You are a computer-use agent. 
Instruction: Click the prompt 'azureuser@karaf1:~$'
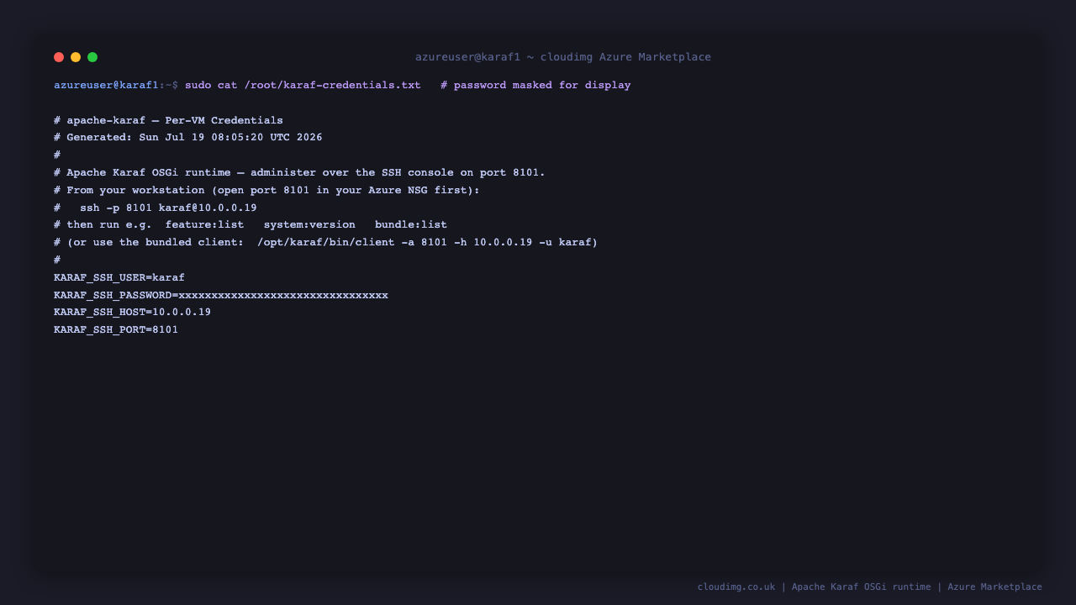click(116, 85)
